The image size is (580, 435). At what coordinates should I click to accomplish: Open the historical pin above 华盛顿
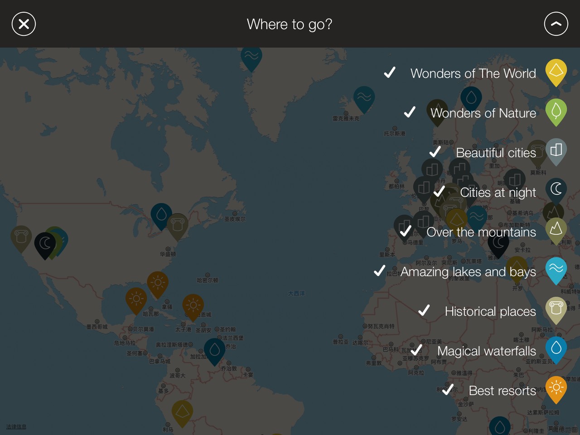(x=178, y=227)
